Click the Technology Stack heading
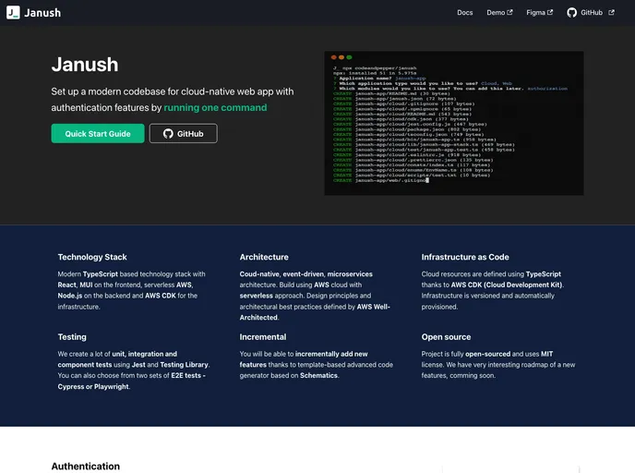The width and height of the screenshot is (635, 473). tap(92, 257)
